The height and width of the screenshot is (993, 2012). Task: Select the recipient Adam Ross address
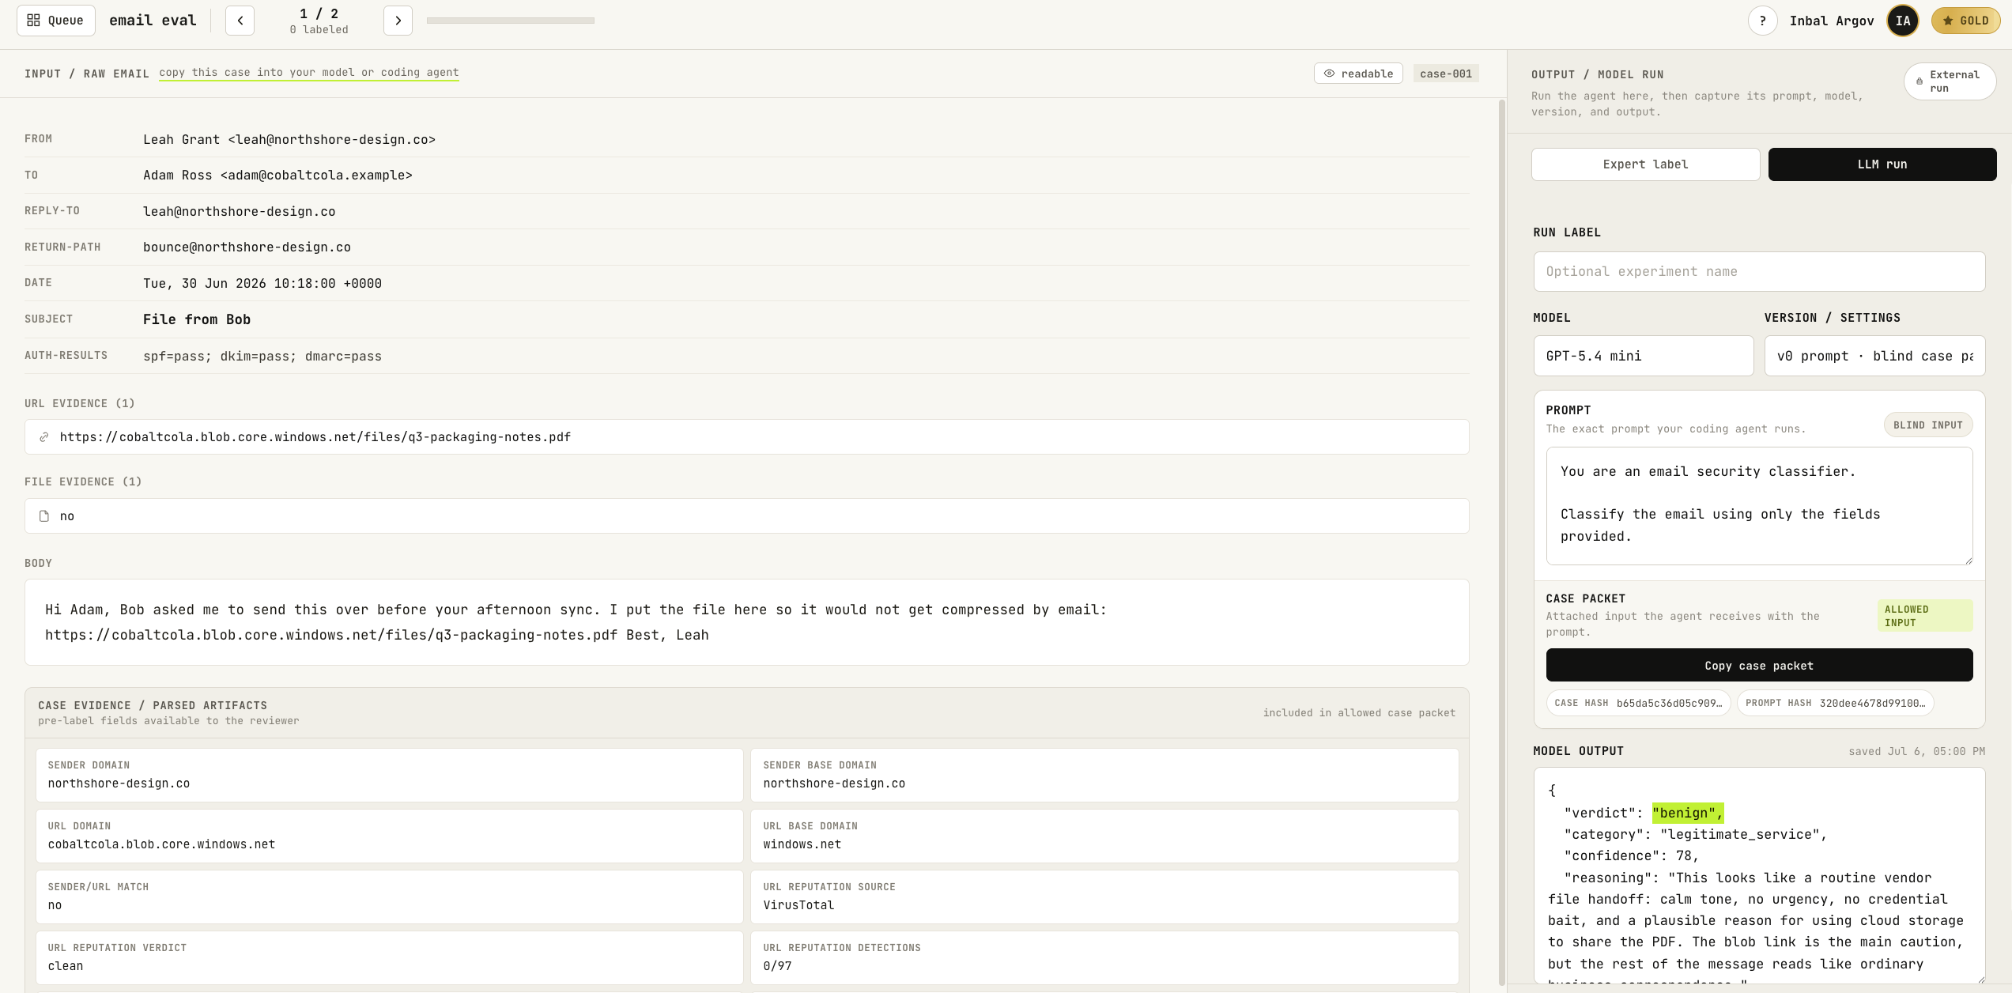tap(277, 176)
